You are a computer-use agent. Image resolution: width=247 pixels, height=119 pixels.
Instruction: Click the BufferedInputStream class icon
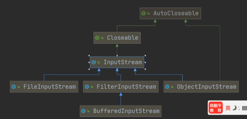coord(84,111)
